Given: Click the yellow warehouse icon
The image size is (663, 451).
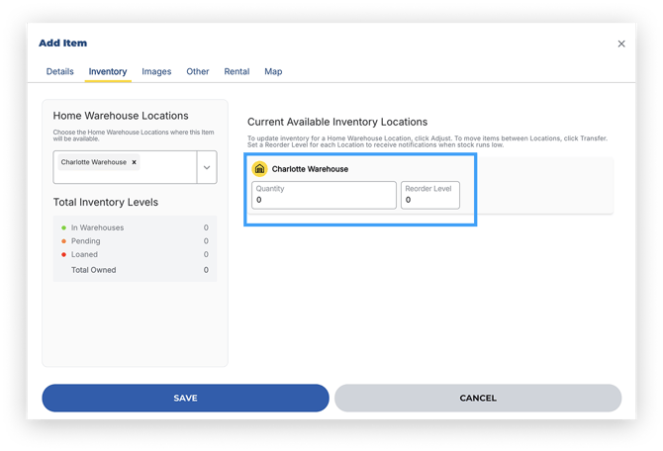Looking at the screenshot, I should 260,169.
